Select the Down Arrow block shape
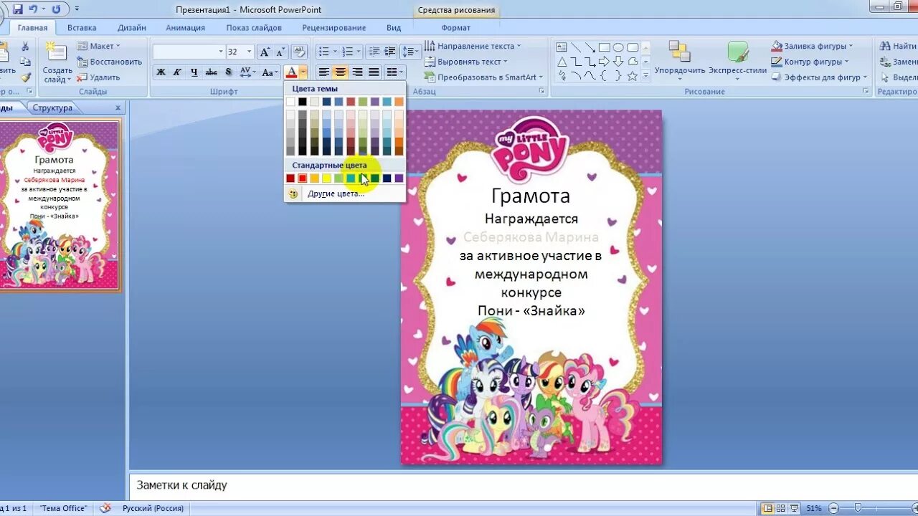Image resolution: width=918 pixels, height=516 pixels. tap(618, 62)
